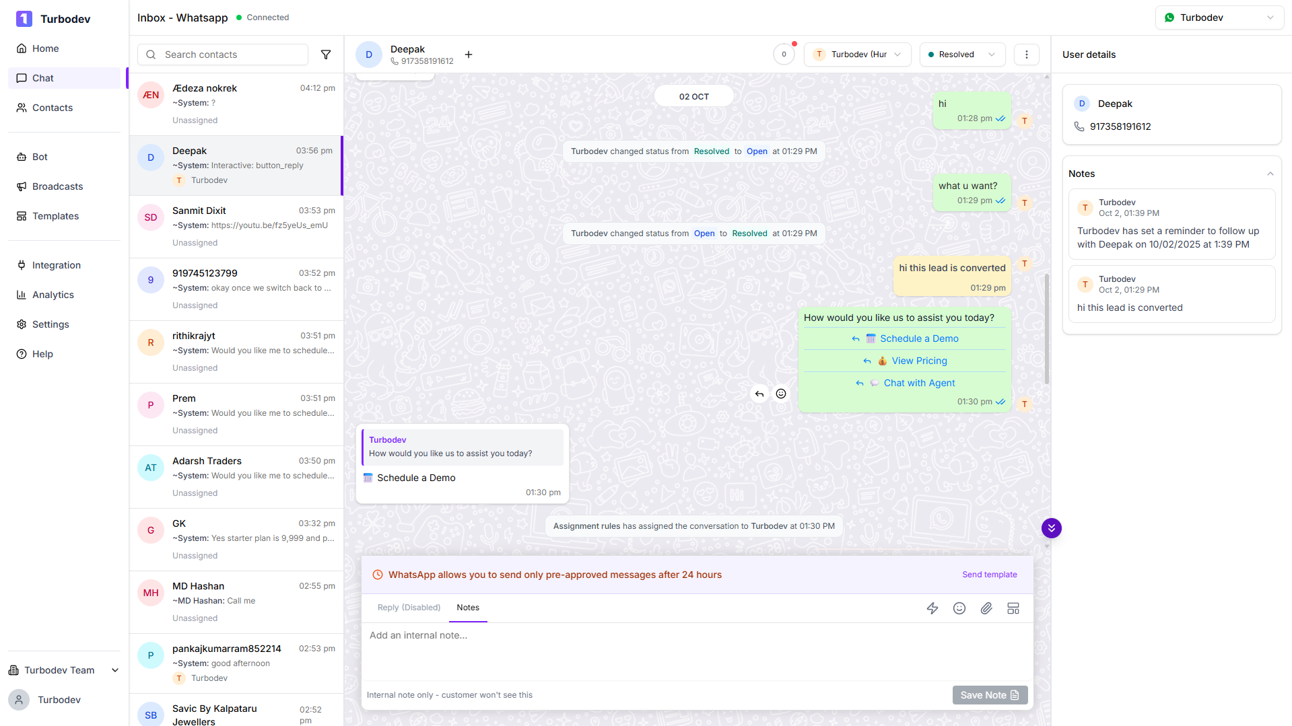The image size is (1292, 726).
Task: Click the template layout icon in composer
Action: point(1013,608)
